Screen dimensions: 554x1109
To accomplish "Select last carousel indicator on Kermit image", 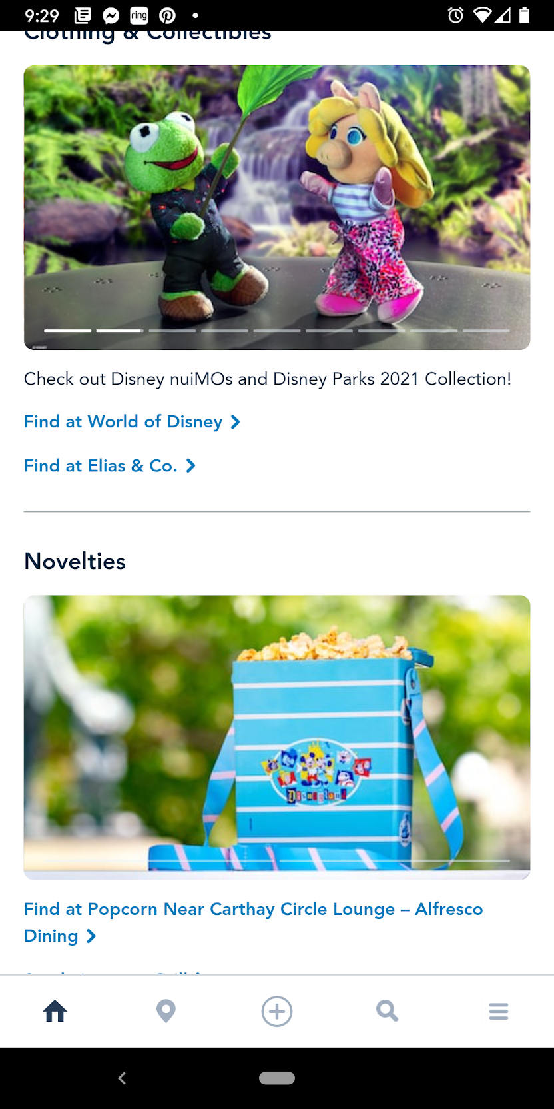I will pyautogui.click(x=487, y=330).
